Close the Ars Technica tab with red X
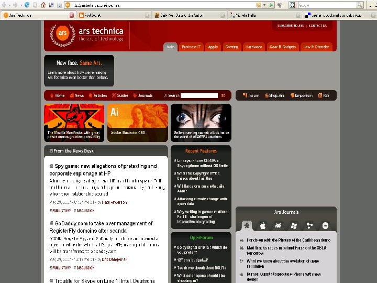Screen dimensions: 377x283 click(72, 15)
